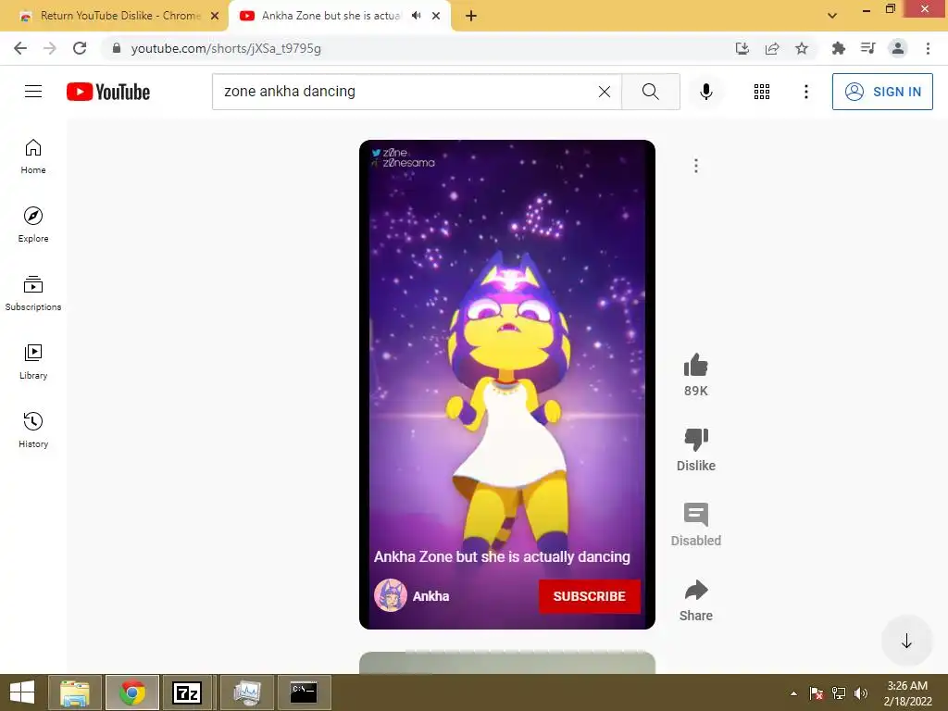Viewport: 948px width, 711px height.
Task: Go forward in Chrome
Action: pos(50,48)
